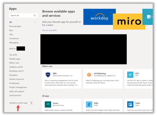Select Analytics and BI category
Screen dimensions: 157x116
click(x=16, y=67)
